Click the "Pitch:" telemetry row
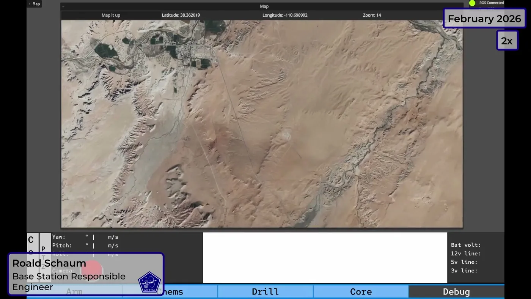531x299 pixels. [x=85, y=245]
